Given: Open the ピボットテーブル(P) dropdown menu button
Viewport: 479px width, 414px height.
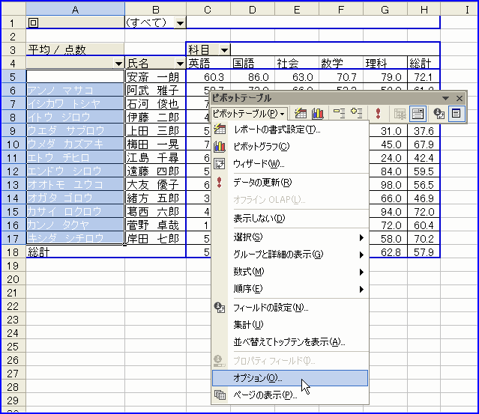Looking at the screenshot, I should (x=249, y=114).
